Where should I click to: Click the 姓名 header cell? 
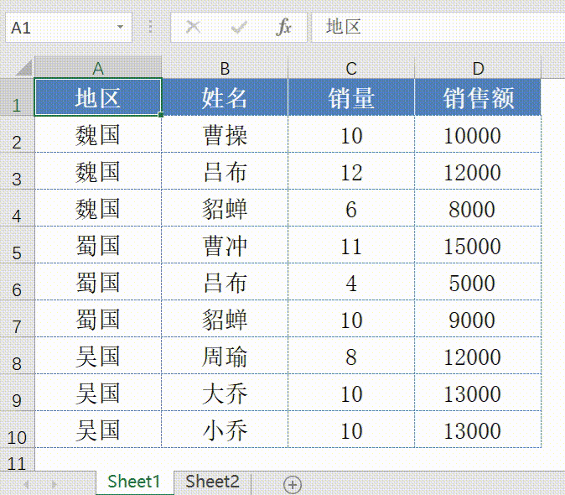[x=225, y=97]
